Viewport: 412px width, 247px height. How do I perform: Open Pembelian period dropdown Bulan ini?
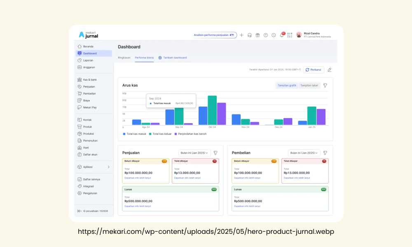click(304, 153)
